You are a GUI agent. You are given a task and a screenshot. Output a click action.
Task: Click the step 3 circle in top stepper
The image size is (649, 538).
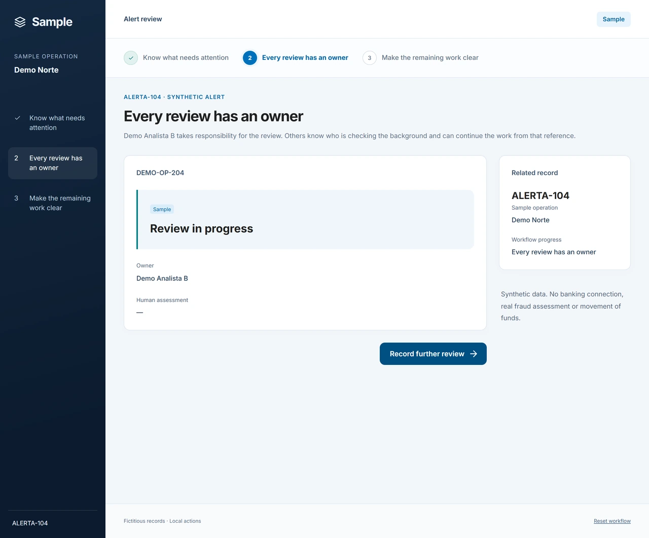(370, 58)
